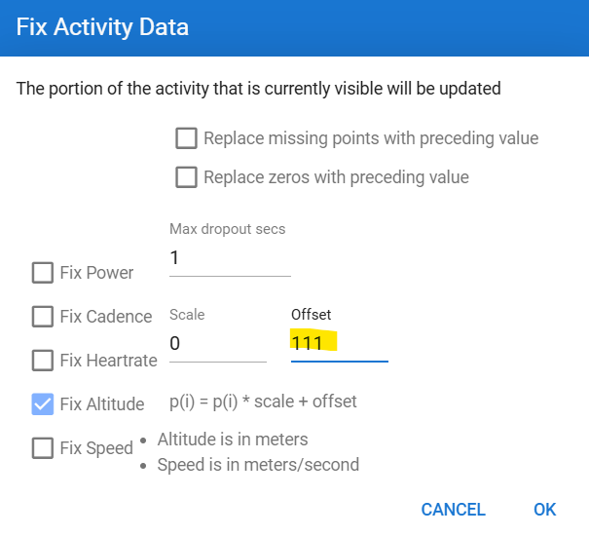Select the Fix Cadence label text
Viewport: 589px width, 536px height.
click(x=106, y=317)
